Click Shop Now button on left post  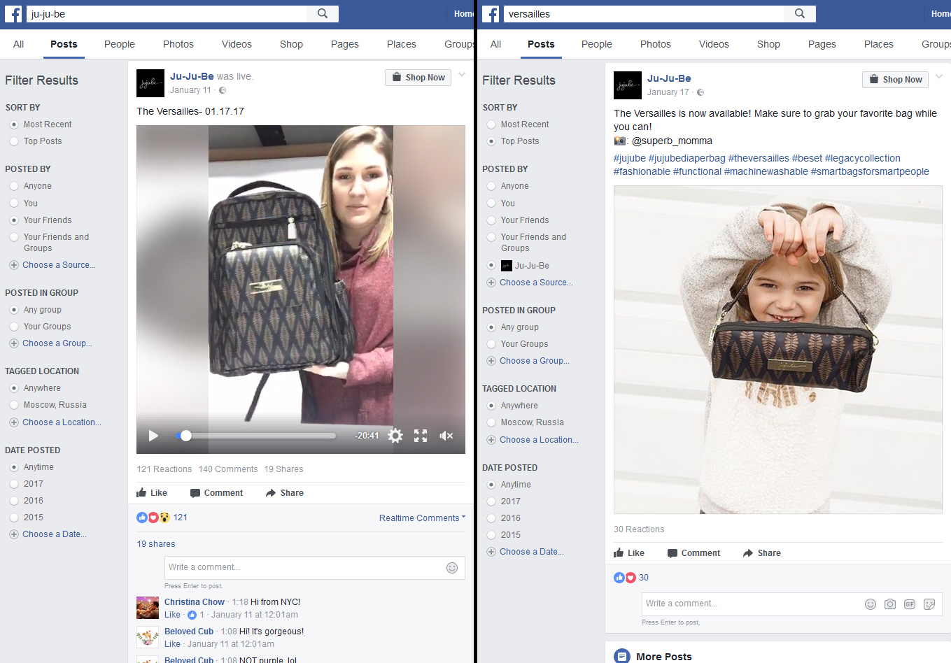418,78
